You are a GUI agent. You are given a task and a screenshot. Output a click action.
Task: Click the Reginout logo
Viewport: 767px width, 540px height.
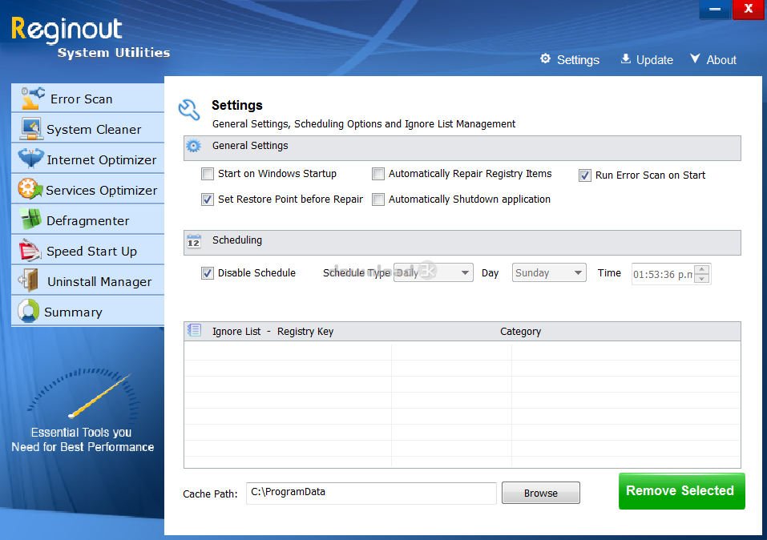(x=91, y=38)
